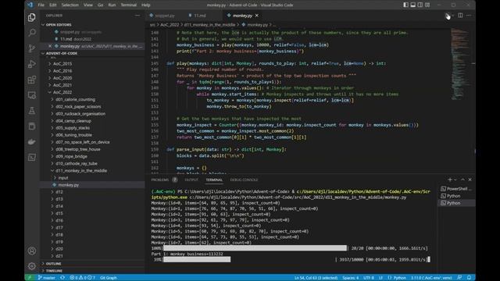Add a new terminal with plus icon
This screenshot has width=500, height=281.
(x=450, y=180)
